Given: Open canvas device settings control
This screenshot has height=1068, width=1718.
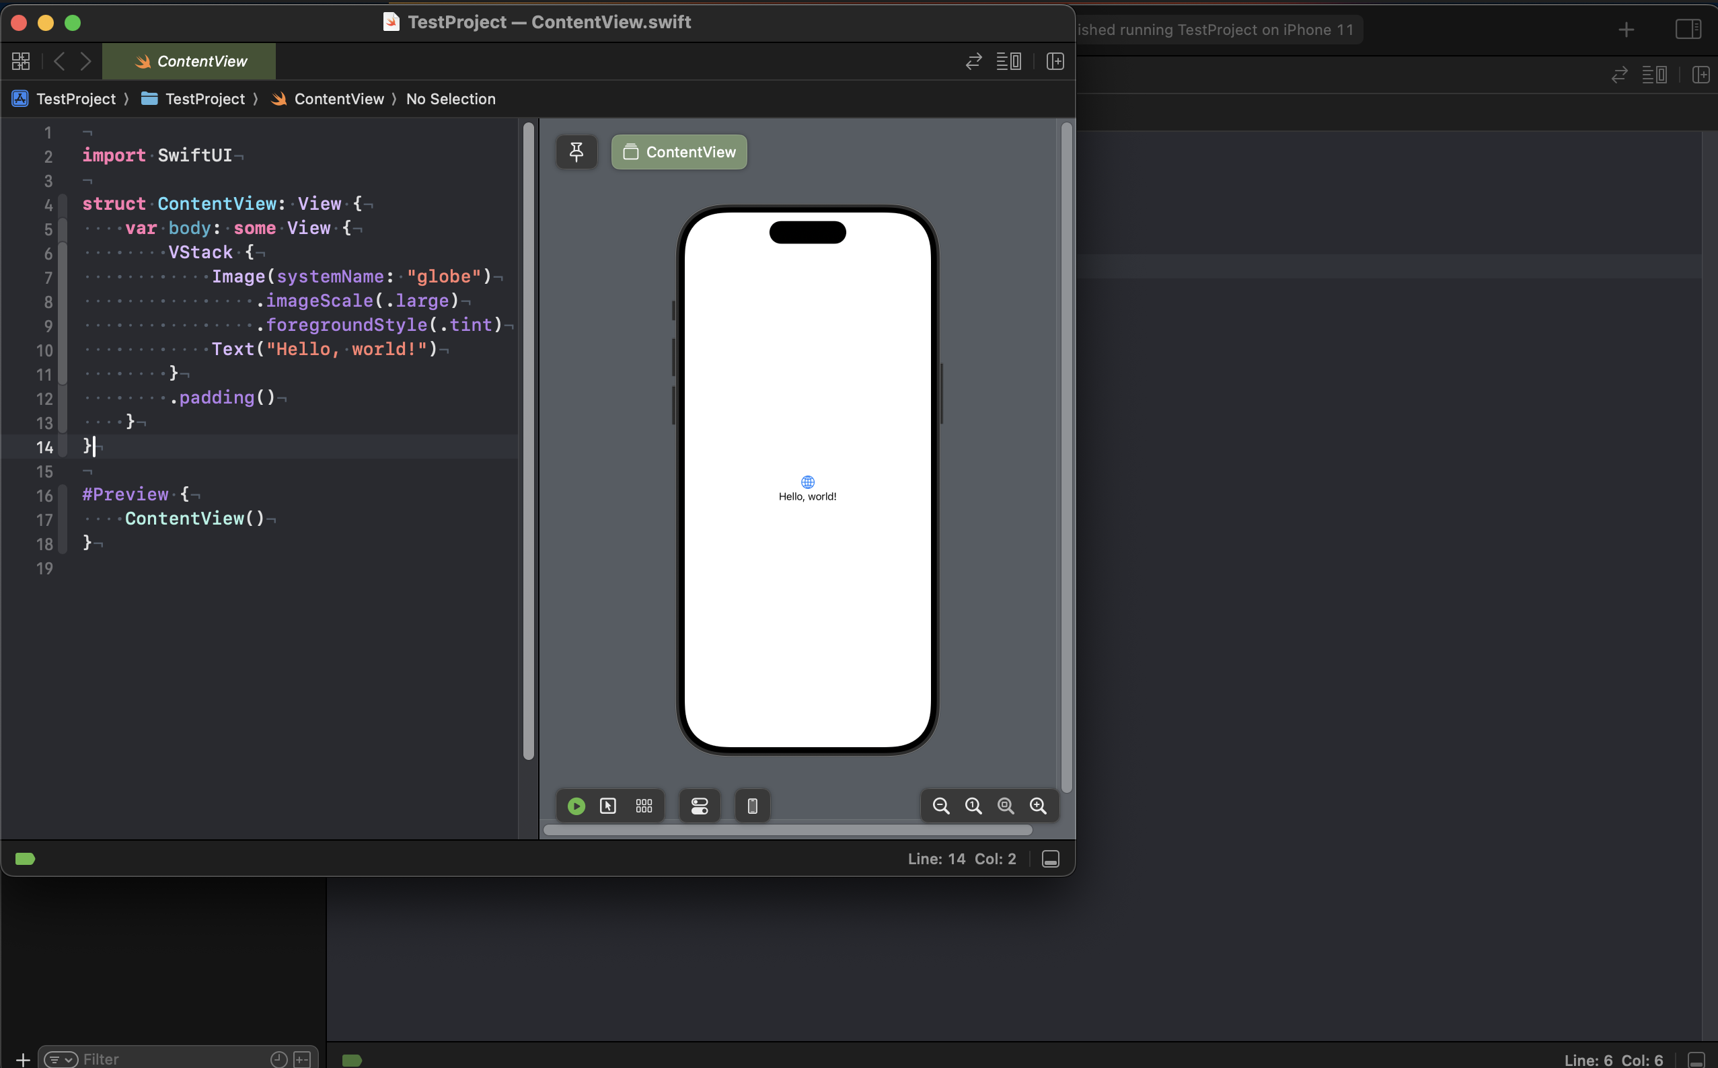Looking at the screenshot, I should click(700, 806).
